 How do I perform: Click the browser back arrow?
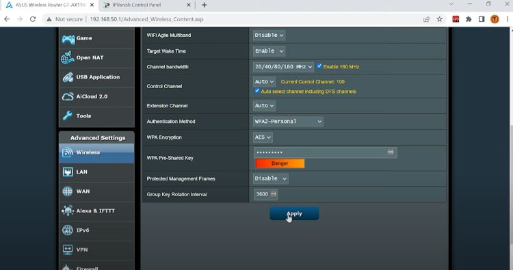coord(7,19)
